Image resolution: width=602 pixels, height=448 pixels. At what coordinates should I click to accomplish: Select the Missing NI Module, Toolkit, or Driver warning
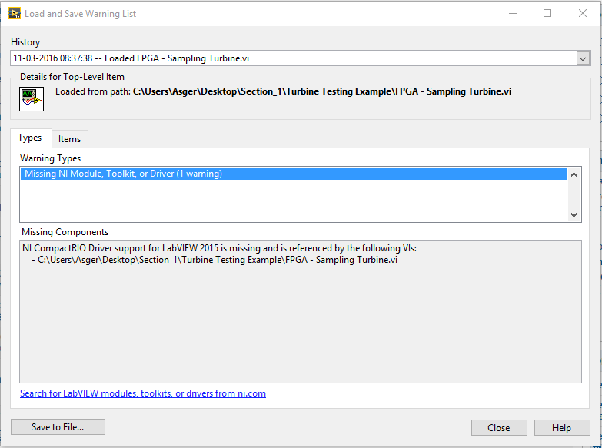click(x=294, y=174)
